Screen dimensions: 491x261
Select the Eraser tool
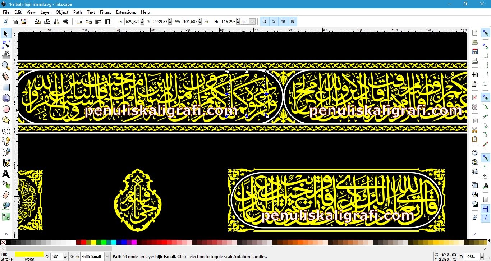coord(6,195)
